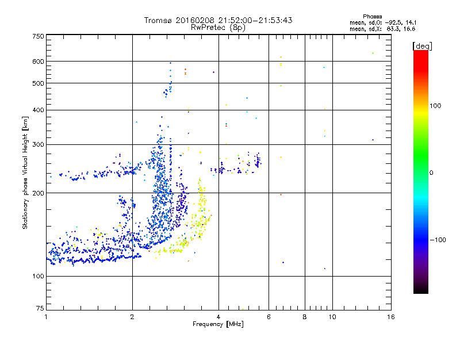Click the black bottom of the colorbar
This screenshot has height=345, width=460.
point(421,289)
